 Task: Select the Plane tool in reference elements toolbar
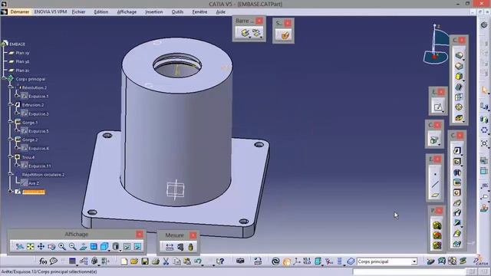point(435,195)
